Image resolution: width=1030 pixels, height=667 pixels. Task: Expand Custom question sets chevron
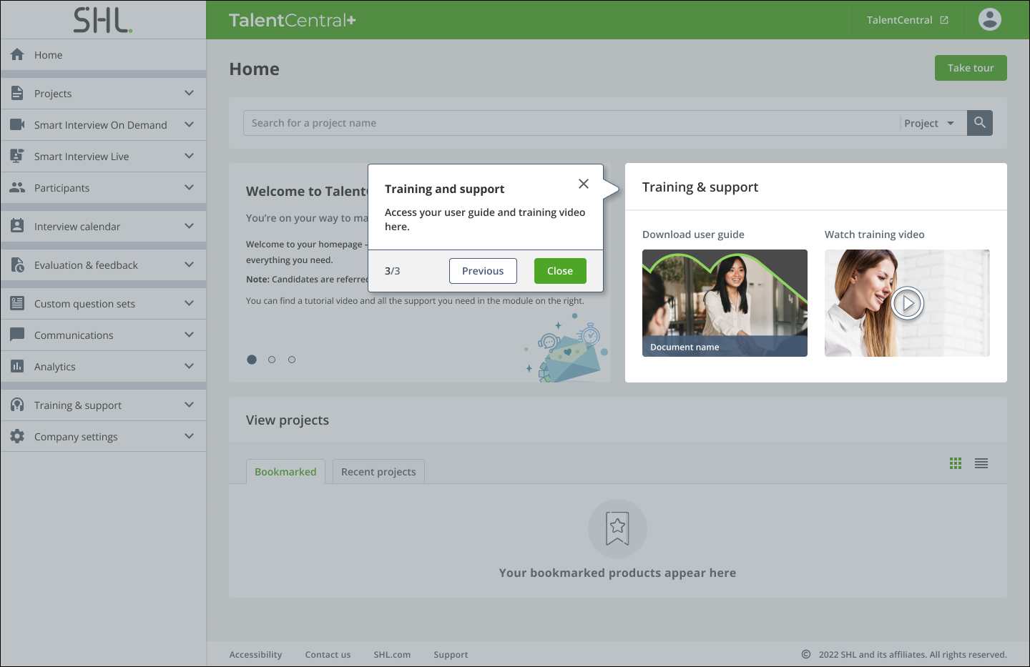189,303
